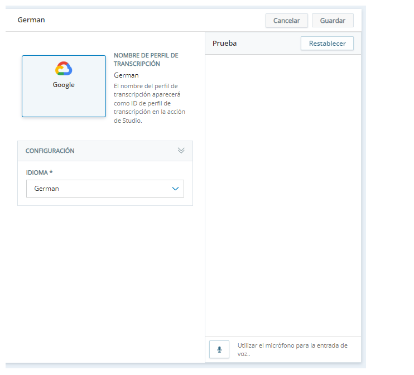This screenshot has width=414, height=375.
Task: Click the IDIOMA * field label
Action: click(x=40, y=172)
